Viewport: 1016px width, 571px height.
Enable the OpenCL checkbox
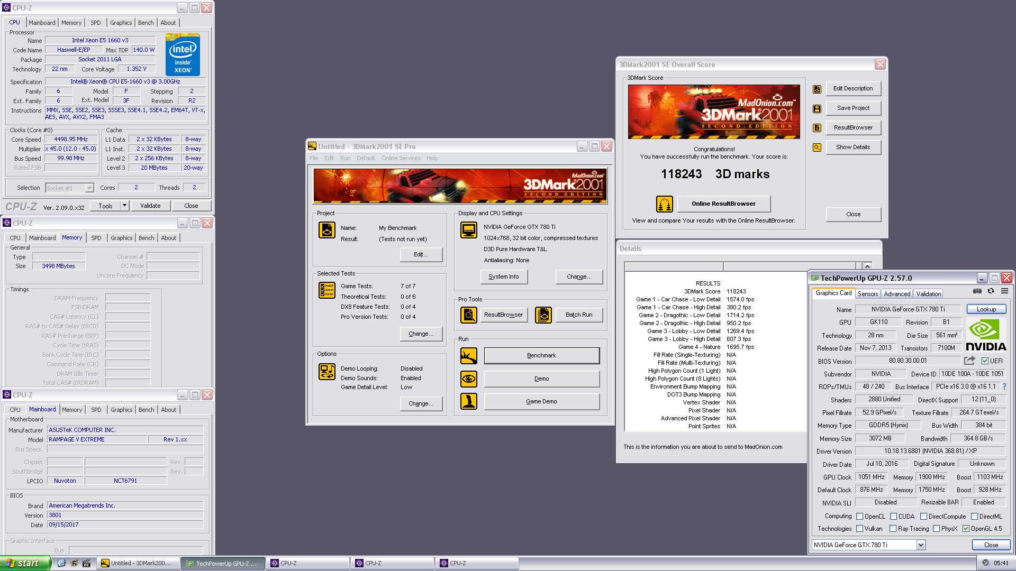click(x=860, y=517)
